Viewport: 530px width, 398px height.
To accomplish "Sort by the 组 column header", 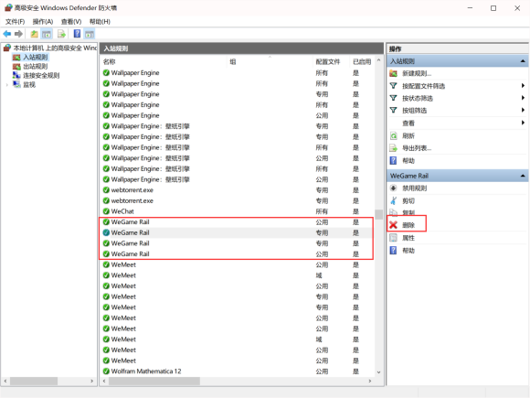I will (270, 61).
